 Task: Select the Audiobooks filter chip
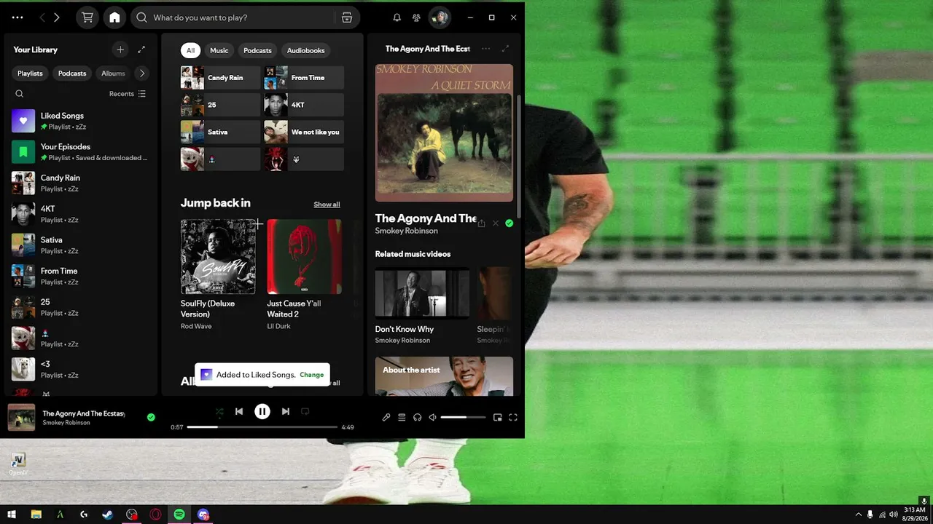pyautogui.click(x=306, y=50)
